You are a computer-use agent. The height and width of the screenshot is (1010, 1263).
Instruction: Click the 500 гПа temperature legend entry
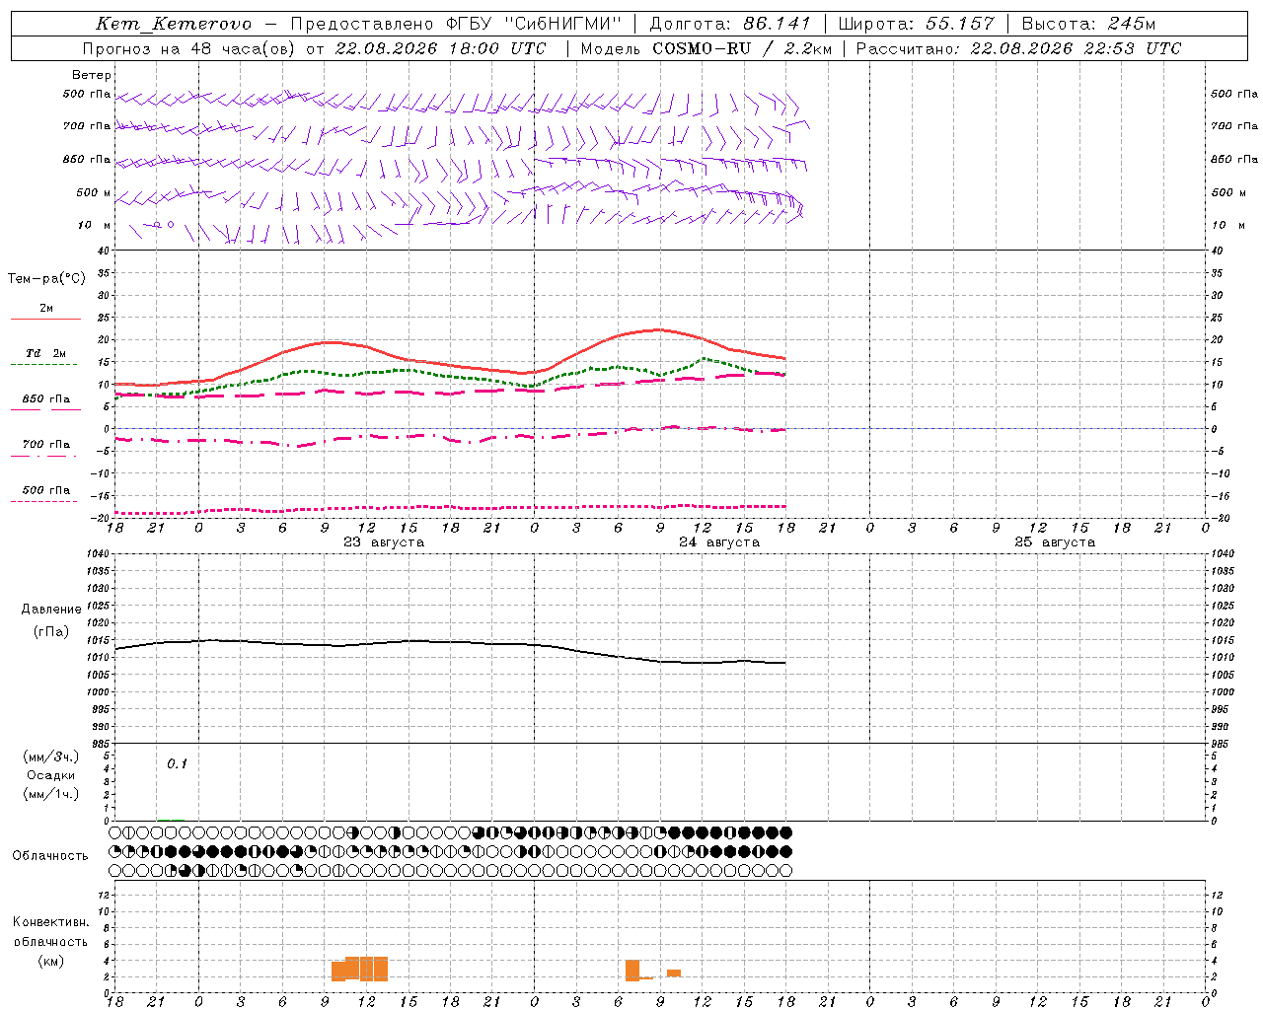(x=46, y=490)
